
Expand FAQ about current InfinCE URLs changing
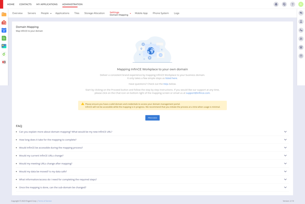[x=152, y=155]
